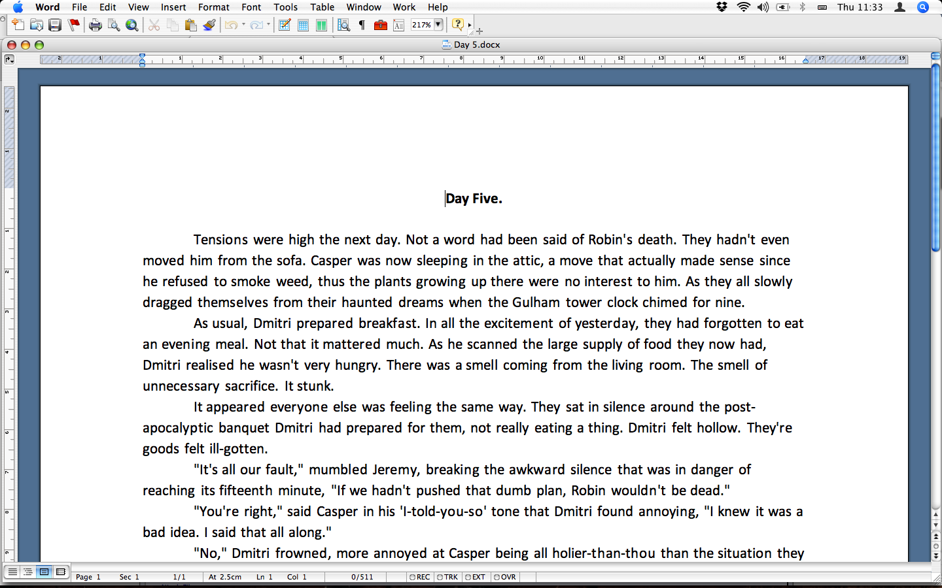Select the Format Painter brush
This screenshot has height=588, width=942.
(209, 25)
